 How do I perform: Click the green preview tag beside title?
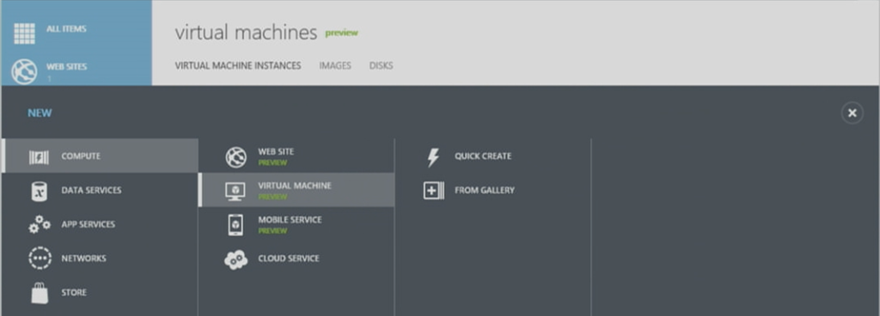pos(341,33)
